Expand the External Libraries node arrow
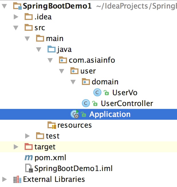177x187 pixels. coord(5,179)
